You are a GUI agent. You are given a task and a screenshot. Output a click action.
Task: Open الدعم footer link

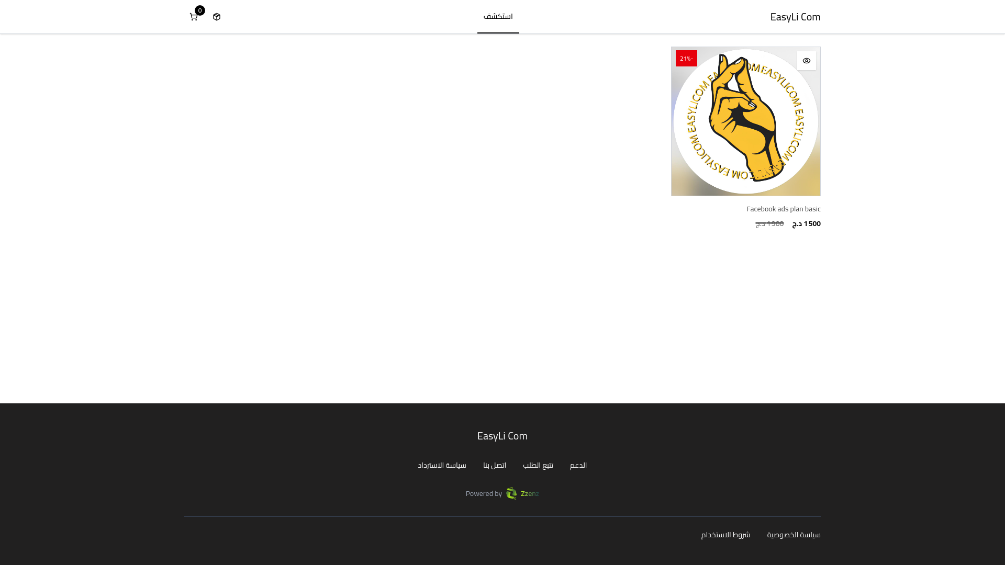(x=578, y=465)
